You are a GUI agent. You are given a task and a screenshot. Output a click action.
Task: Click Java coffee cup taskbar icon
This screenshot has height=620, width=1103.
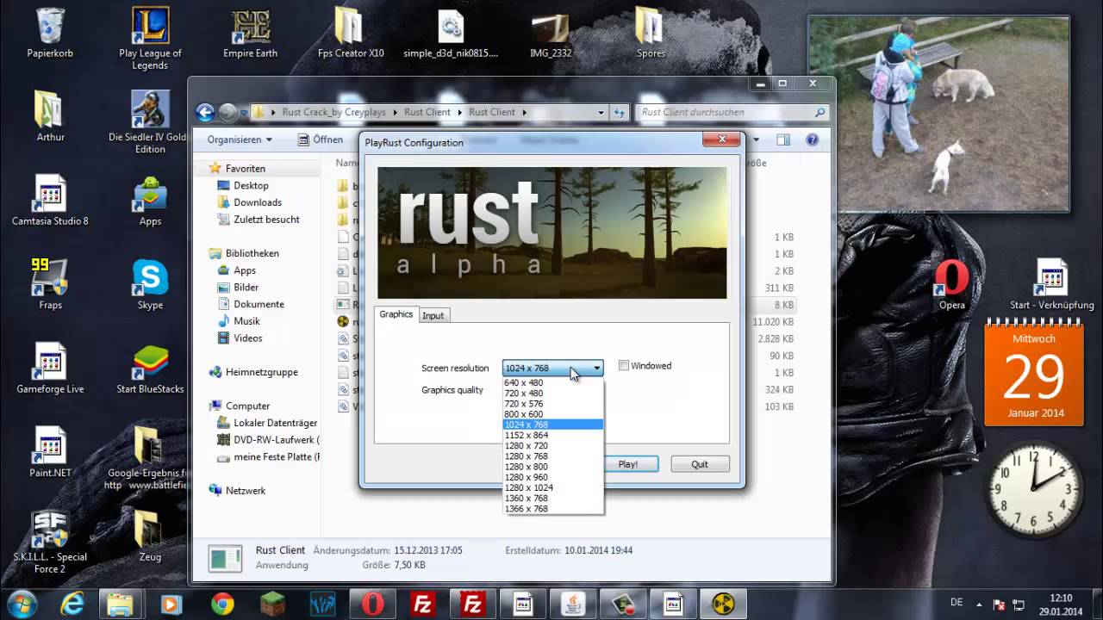click(573, 604)
